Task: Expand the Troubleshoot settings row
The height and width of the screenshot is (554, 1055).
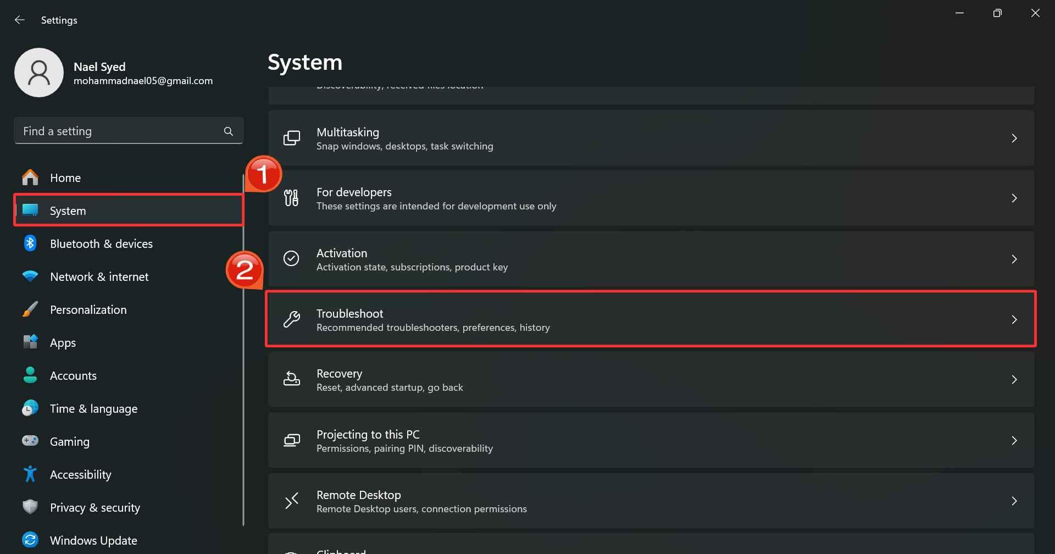Action: click(650, 319)
